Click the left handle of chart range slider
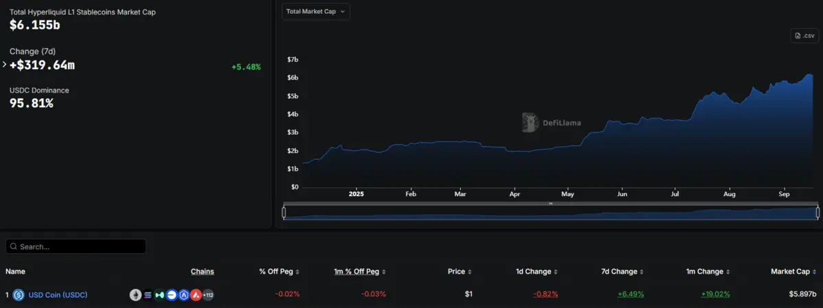Screen dimensions: 823x308 (x=284, y=213)
